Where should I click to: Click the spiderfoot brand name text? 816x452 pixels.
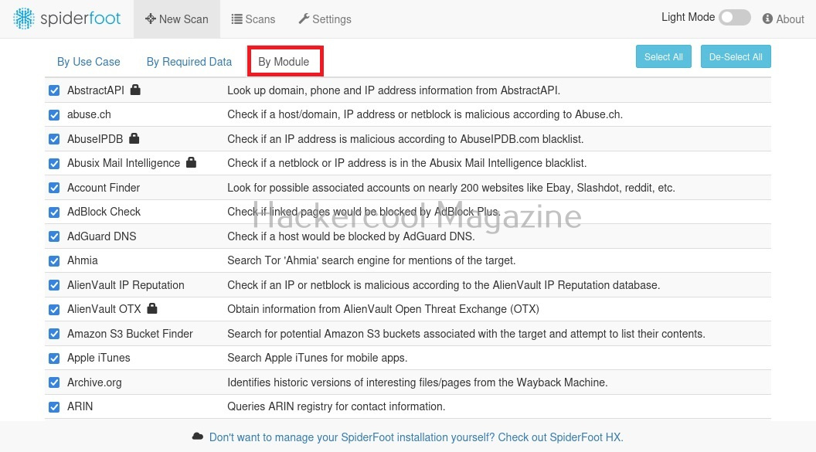[x=80, y=19]
